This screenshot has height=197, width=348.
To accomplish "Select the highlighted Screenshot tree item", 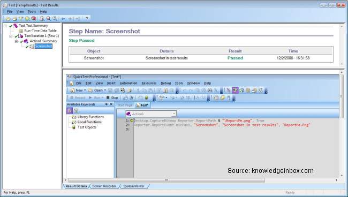I will point(43,46).
